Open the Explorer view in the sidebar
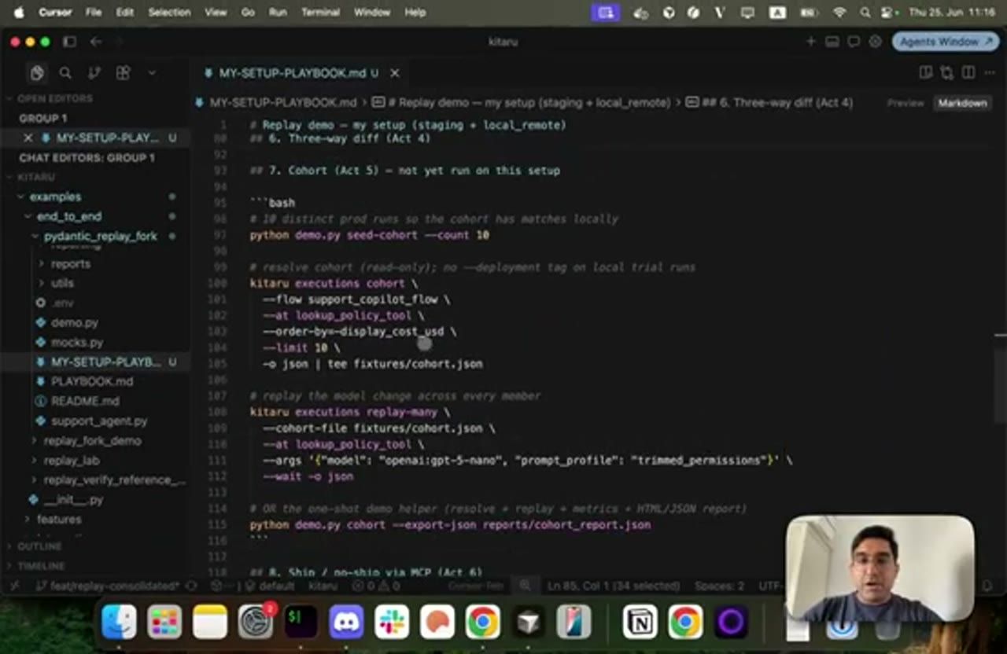The width and height of the screenshot is (1007, 654). pyautogui.click(x=37, y=73)
